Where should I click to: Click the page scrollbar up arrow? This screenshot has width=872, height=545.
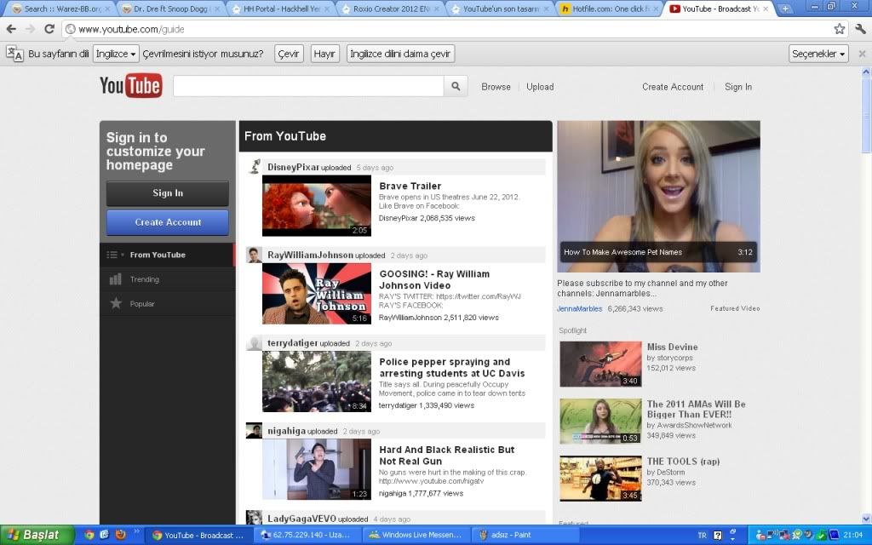click(866, 72)
